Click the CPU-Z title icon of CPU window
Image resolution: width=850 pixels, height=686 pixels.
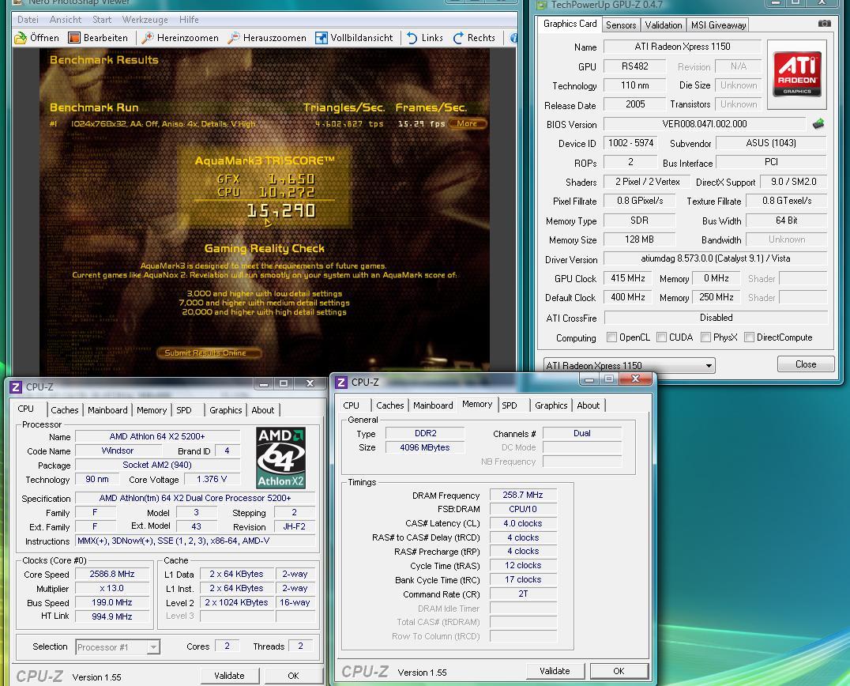16,387
